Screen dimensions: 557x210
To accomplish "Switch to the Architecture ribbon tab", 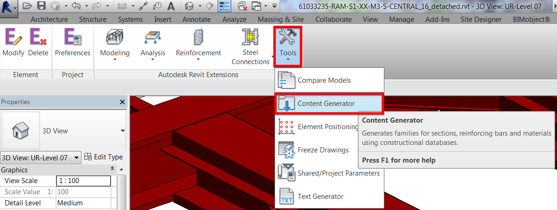I will click(49, 20).
